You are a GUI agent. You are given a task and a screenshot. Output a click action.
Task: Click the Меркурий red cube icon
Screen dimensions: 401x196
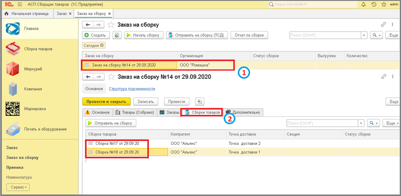pyautogui.click(x=13, y=69)
